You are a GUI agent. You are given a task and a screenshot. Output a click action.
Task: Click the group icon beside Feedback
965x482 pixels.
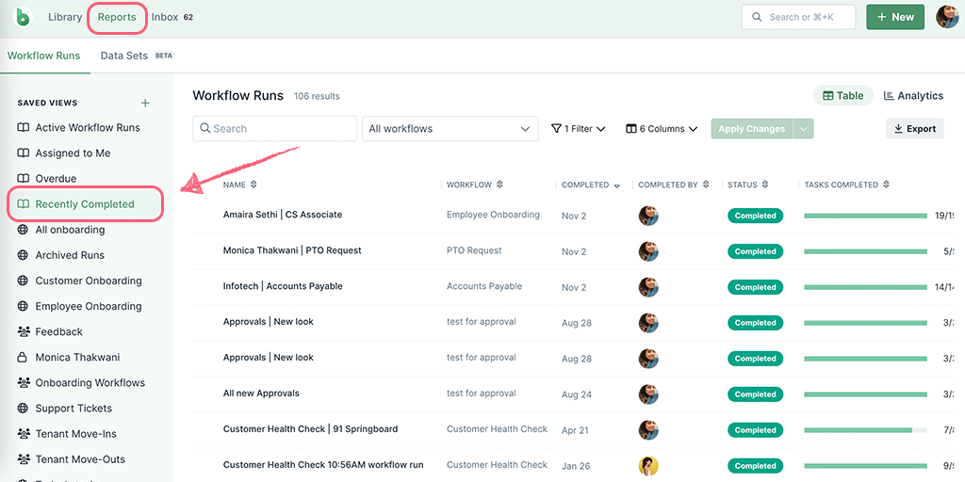click(x=24, y=332)
